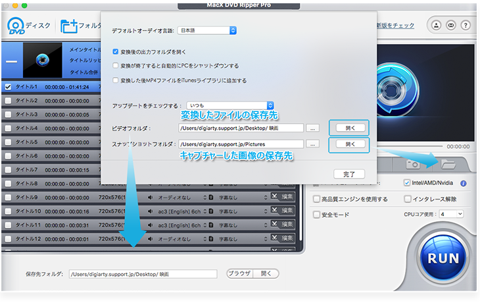Open 字幕なし subtitle dropdown for タイトル12
480x303 pixels.
tap(243, 239)
